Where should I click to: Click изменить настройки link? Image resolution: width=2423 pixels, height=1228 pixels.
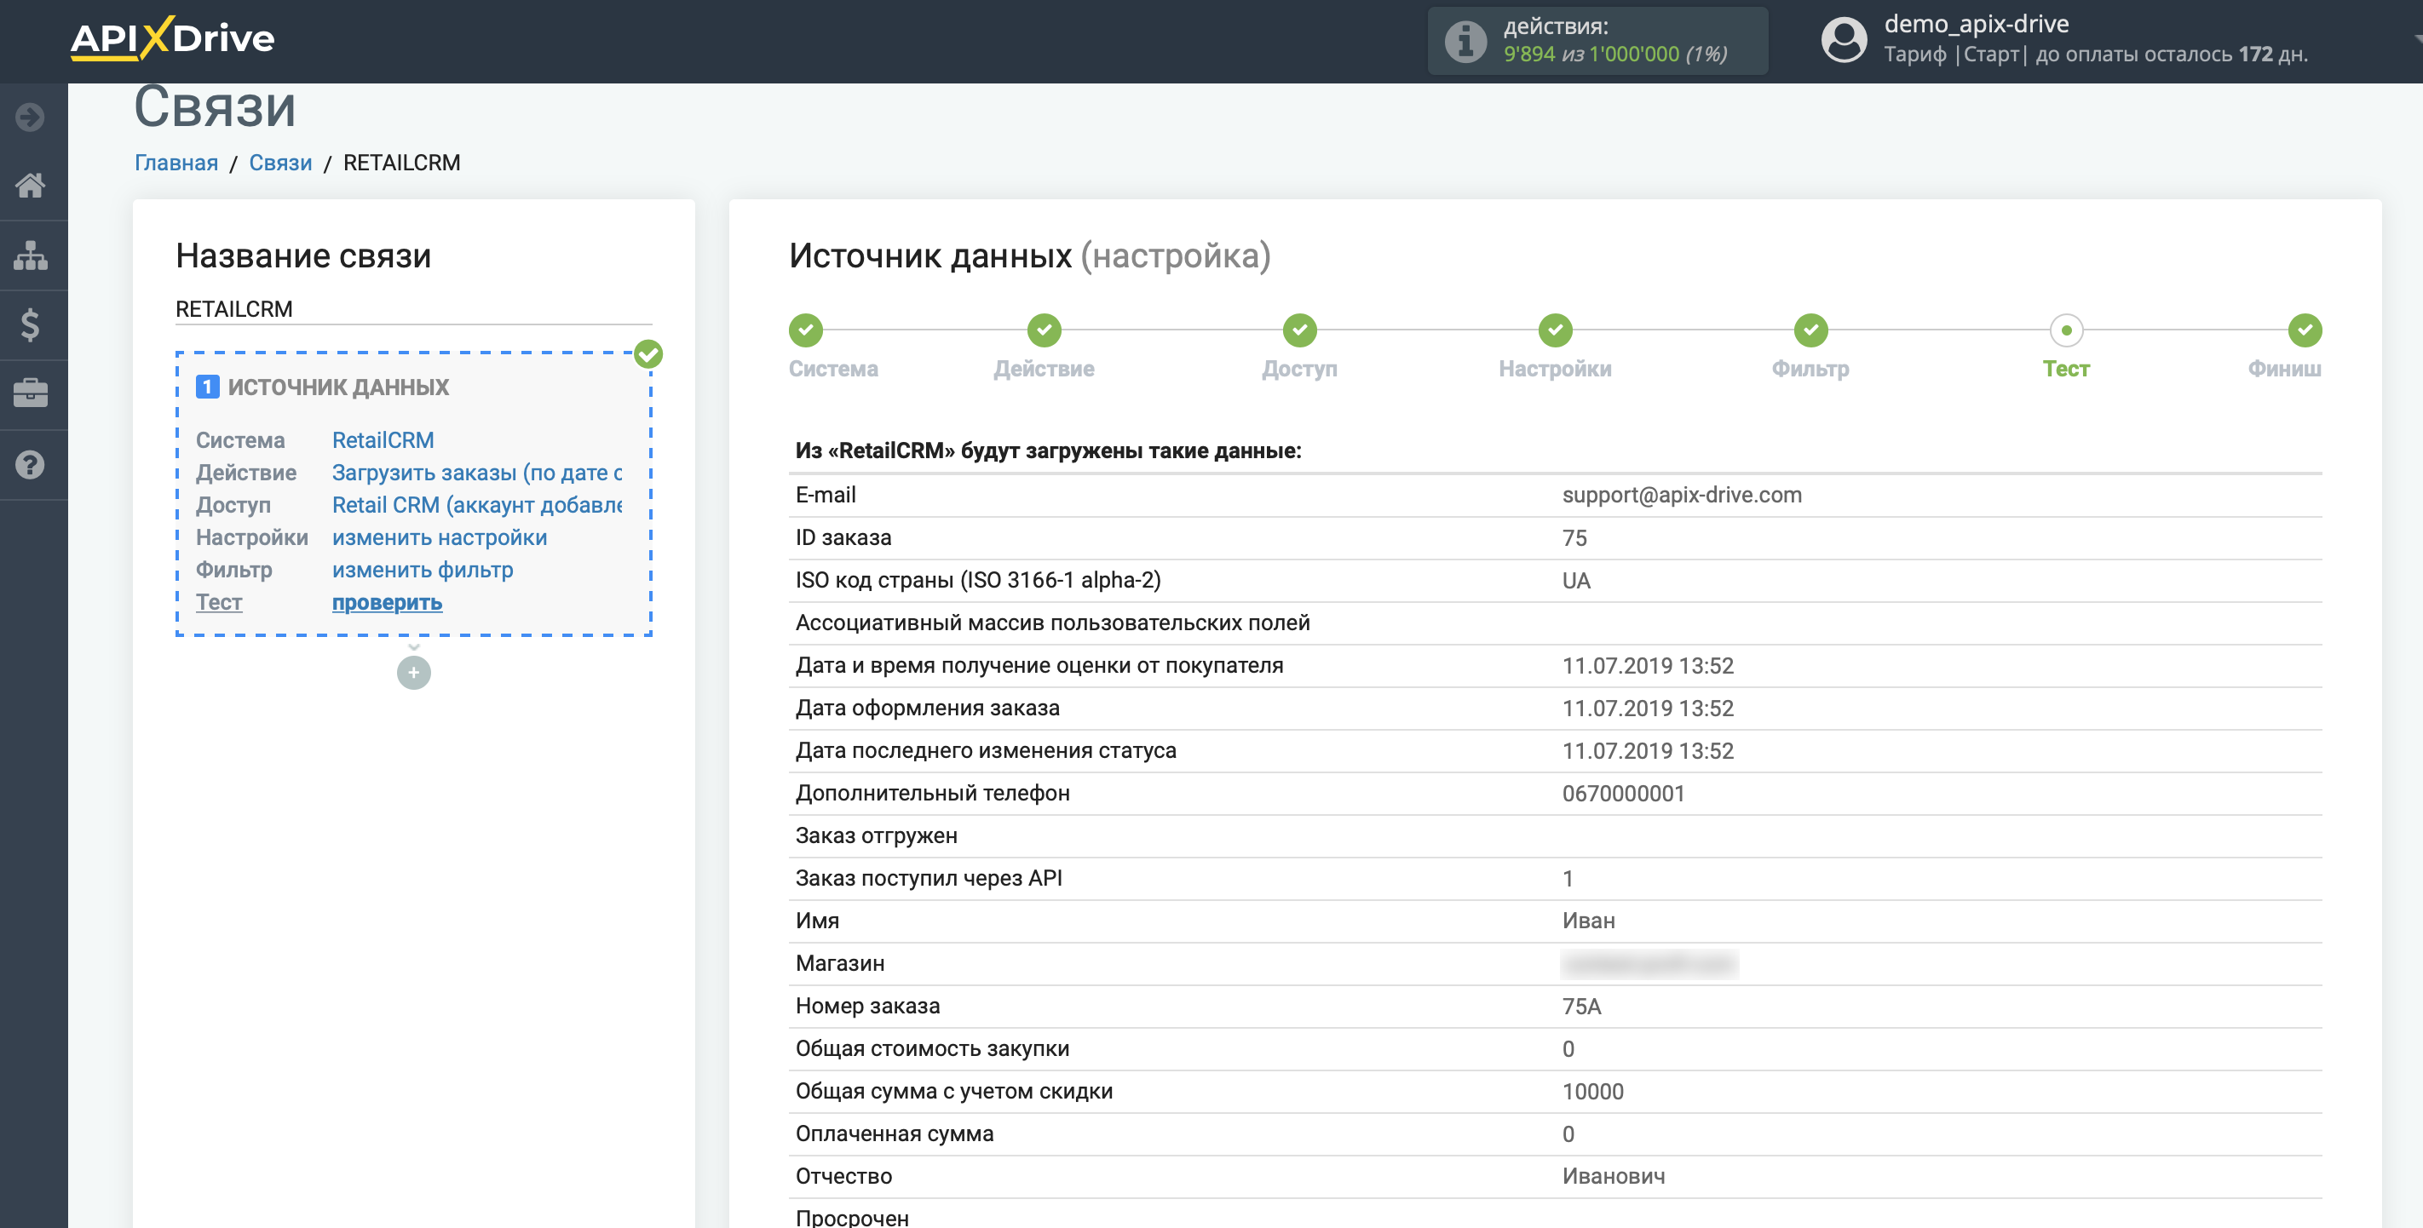coord(440,538)
